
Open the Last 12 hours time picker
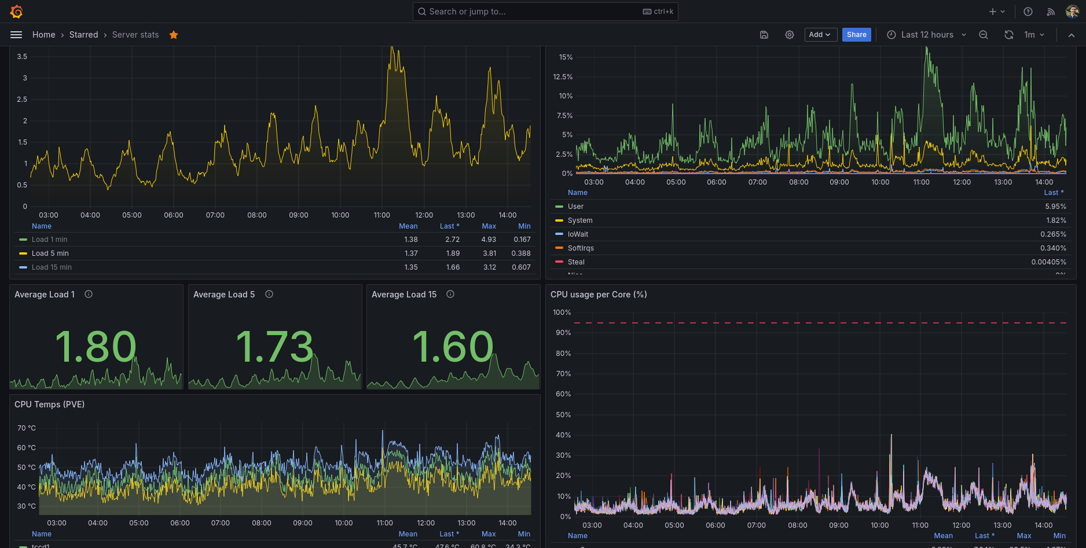coord(927,35)
